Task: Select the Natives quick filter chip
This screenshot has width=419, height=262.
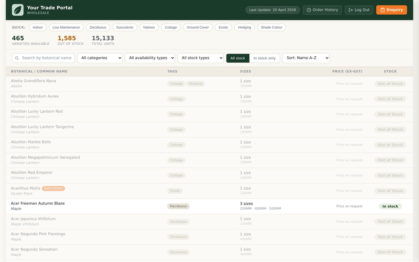Action: click(x=149, y=27)
